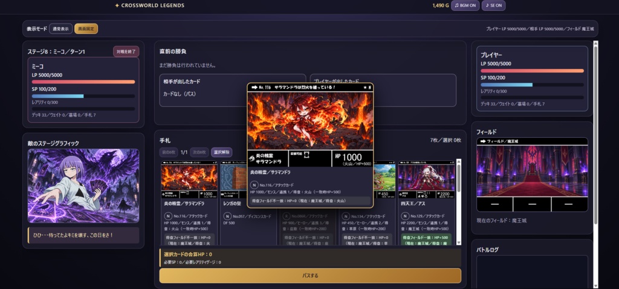Select the 画面固定 display mode

point(86,29)
